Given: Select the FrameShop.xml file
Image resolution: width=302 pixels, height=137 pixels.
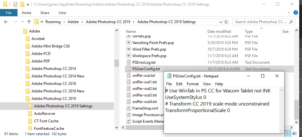Looking at the screenshot, I should pyautogui.click(x=145, y=108).
